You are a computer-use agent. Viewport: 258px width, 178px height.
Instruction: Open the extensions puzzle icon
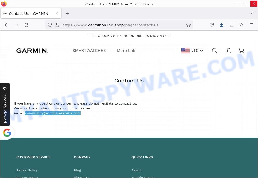point(231,25)
